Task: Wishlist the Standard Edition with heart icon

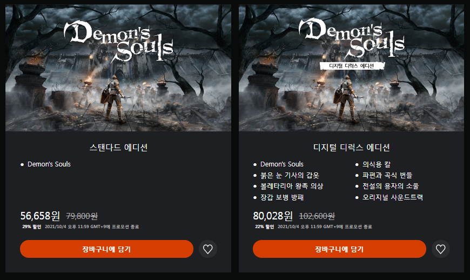Action: 208,249
